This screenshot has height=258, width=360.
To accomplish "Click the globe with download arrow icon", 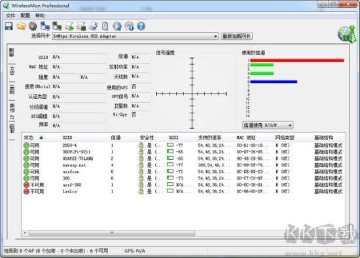I will tap(117, 26).
